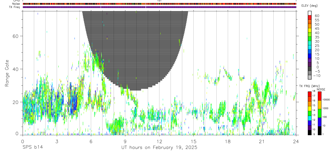
Task: Click the 15 tick label on the UT hours axis
Action: 193,141
